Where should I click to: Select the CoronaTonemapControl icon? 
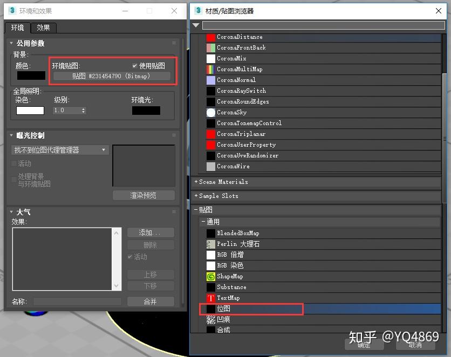coord(211,123)
